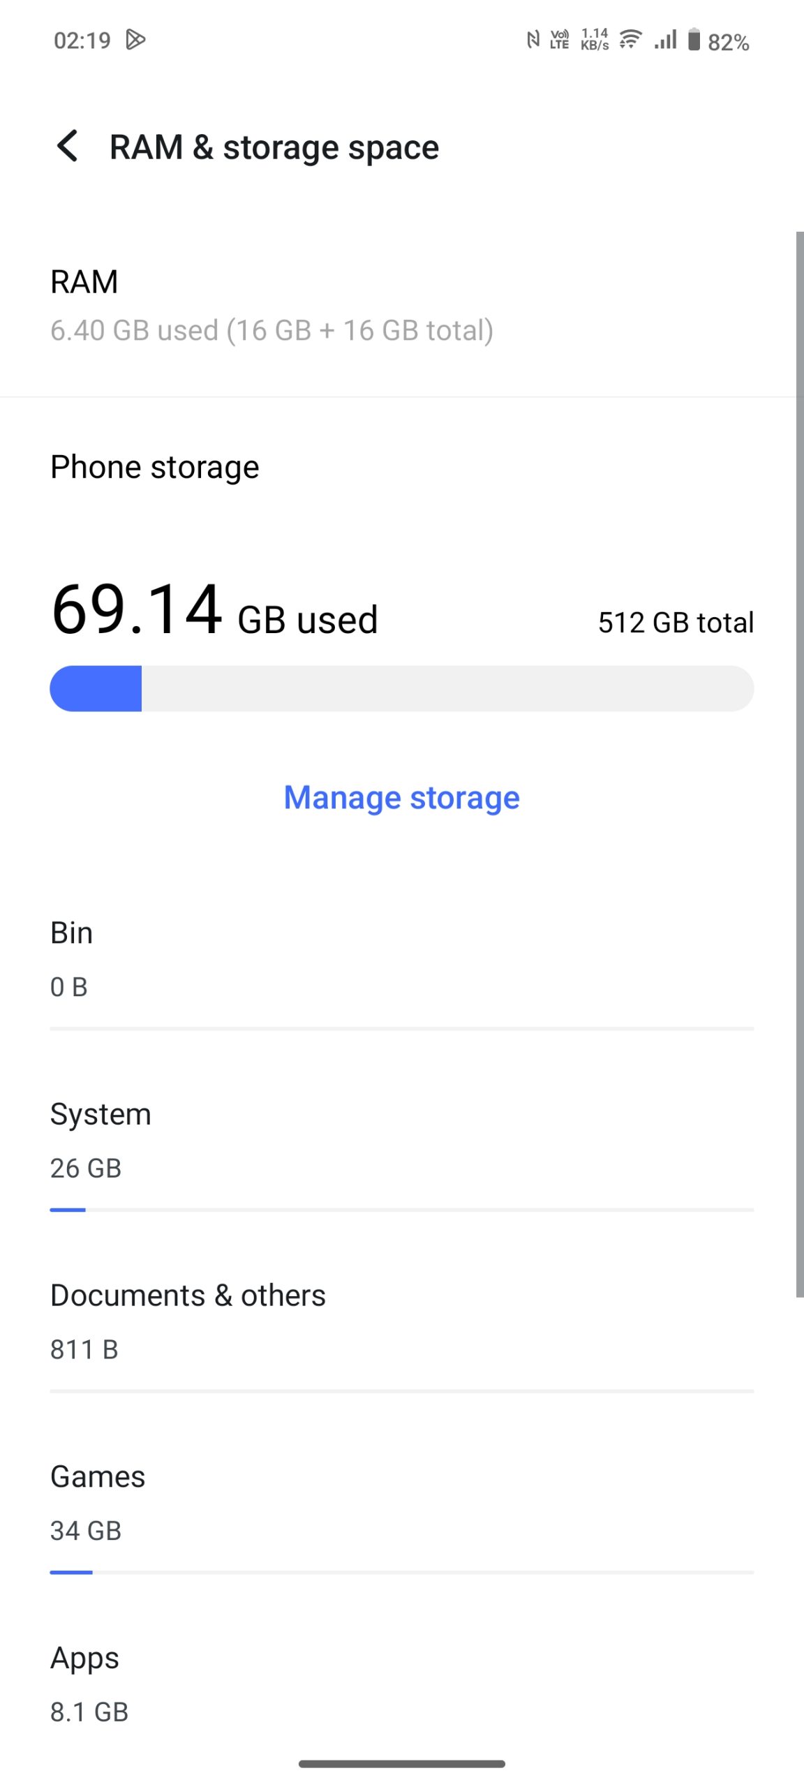Tap the Games usage progress line
This screenshot has height=1787, width=804.
point(401,1572)
